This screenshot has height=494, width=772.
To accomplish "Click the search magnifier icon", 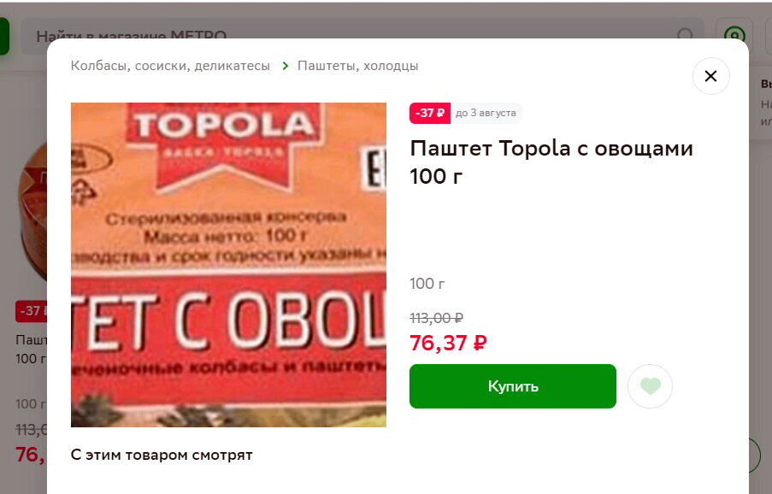I will coord(685,35).
